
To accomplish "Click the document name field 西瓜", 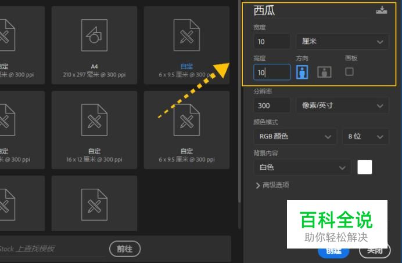I will (313, 11).
